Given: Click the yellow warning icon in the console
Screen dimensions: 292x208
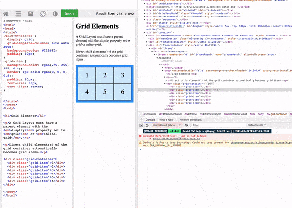Looking at the screenshot, I should point(140,143).
